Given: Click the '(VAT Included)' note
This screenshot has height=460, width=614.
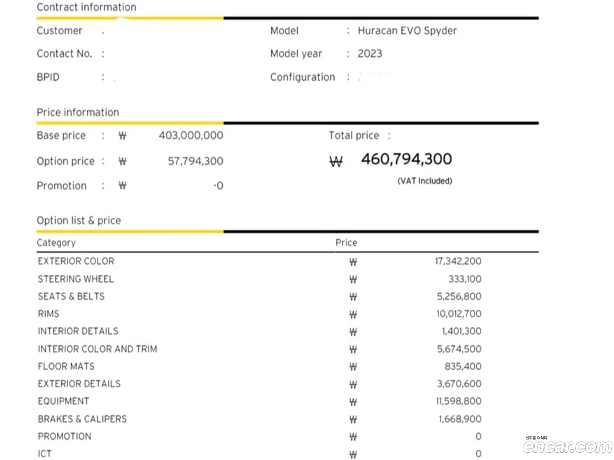Looking at the screenshot, I should pyautogui.click(x=425, y=181).
